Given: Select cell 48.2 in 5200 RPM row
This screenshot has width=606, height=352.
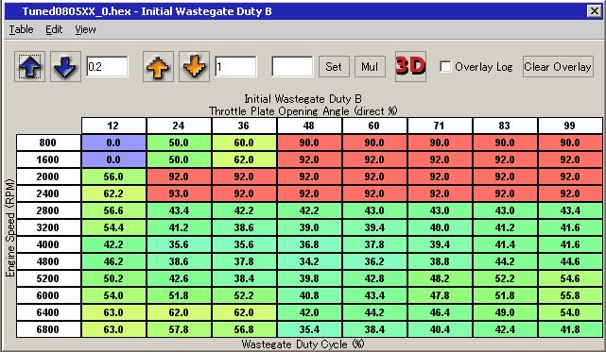Looking at the screenshot, I should pos(440,278).
